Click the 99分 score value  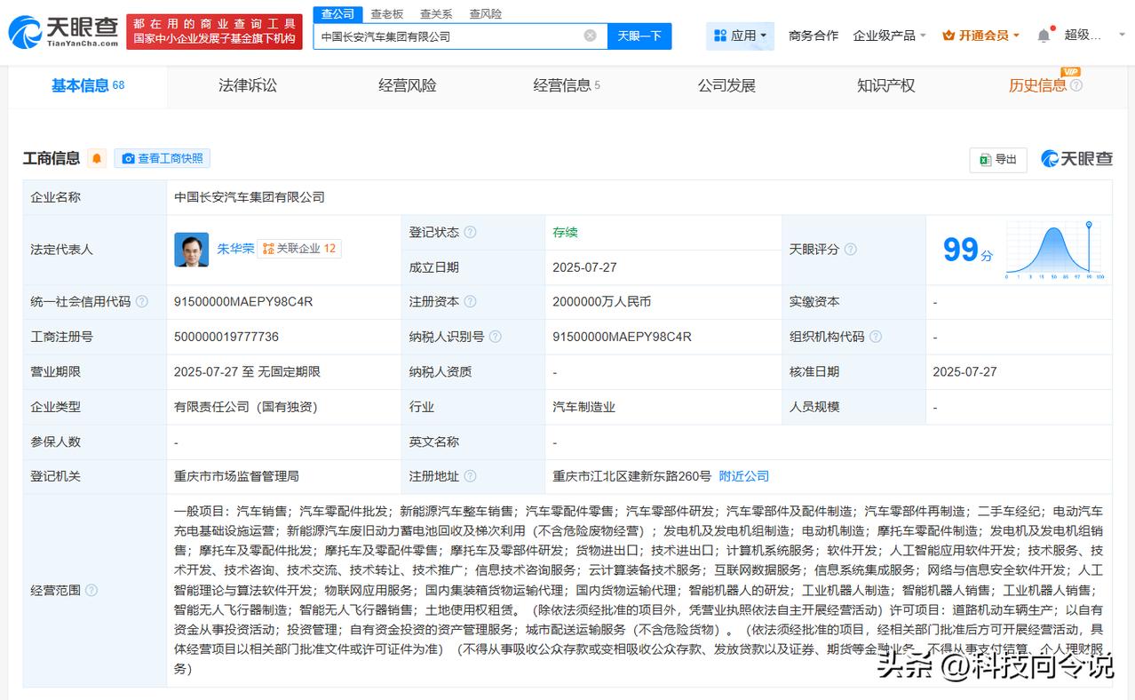968,251
